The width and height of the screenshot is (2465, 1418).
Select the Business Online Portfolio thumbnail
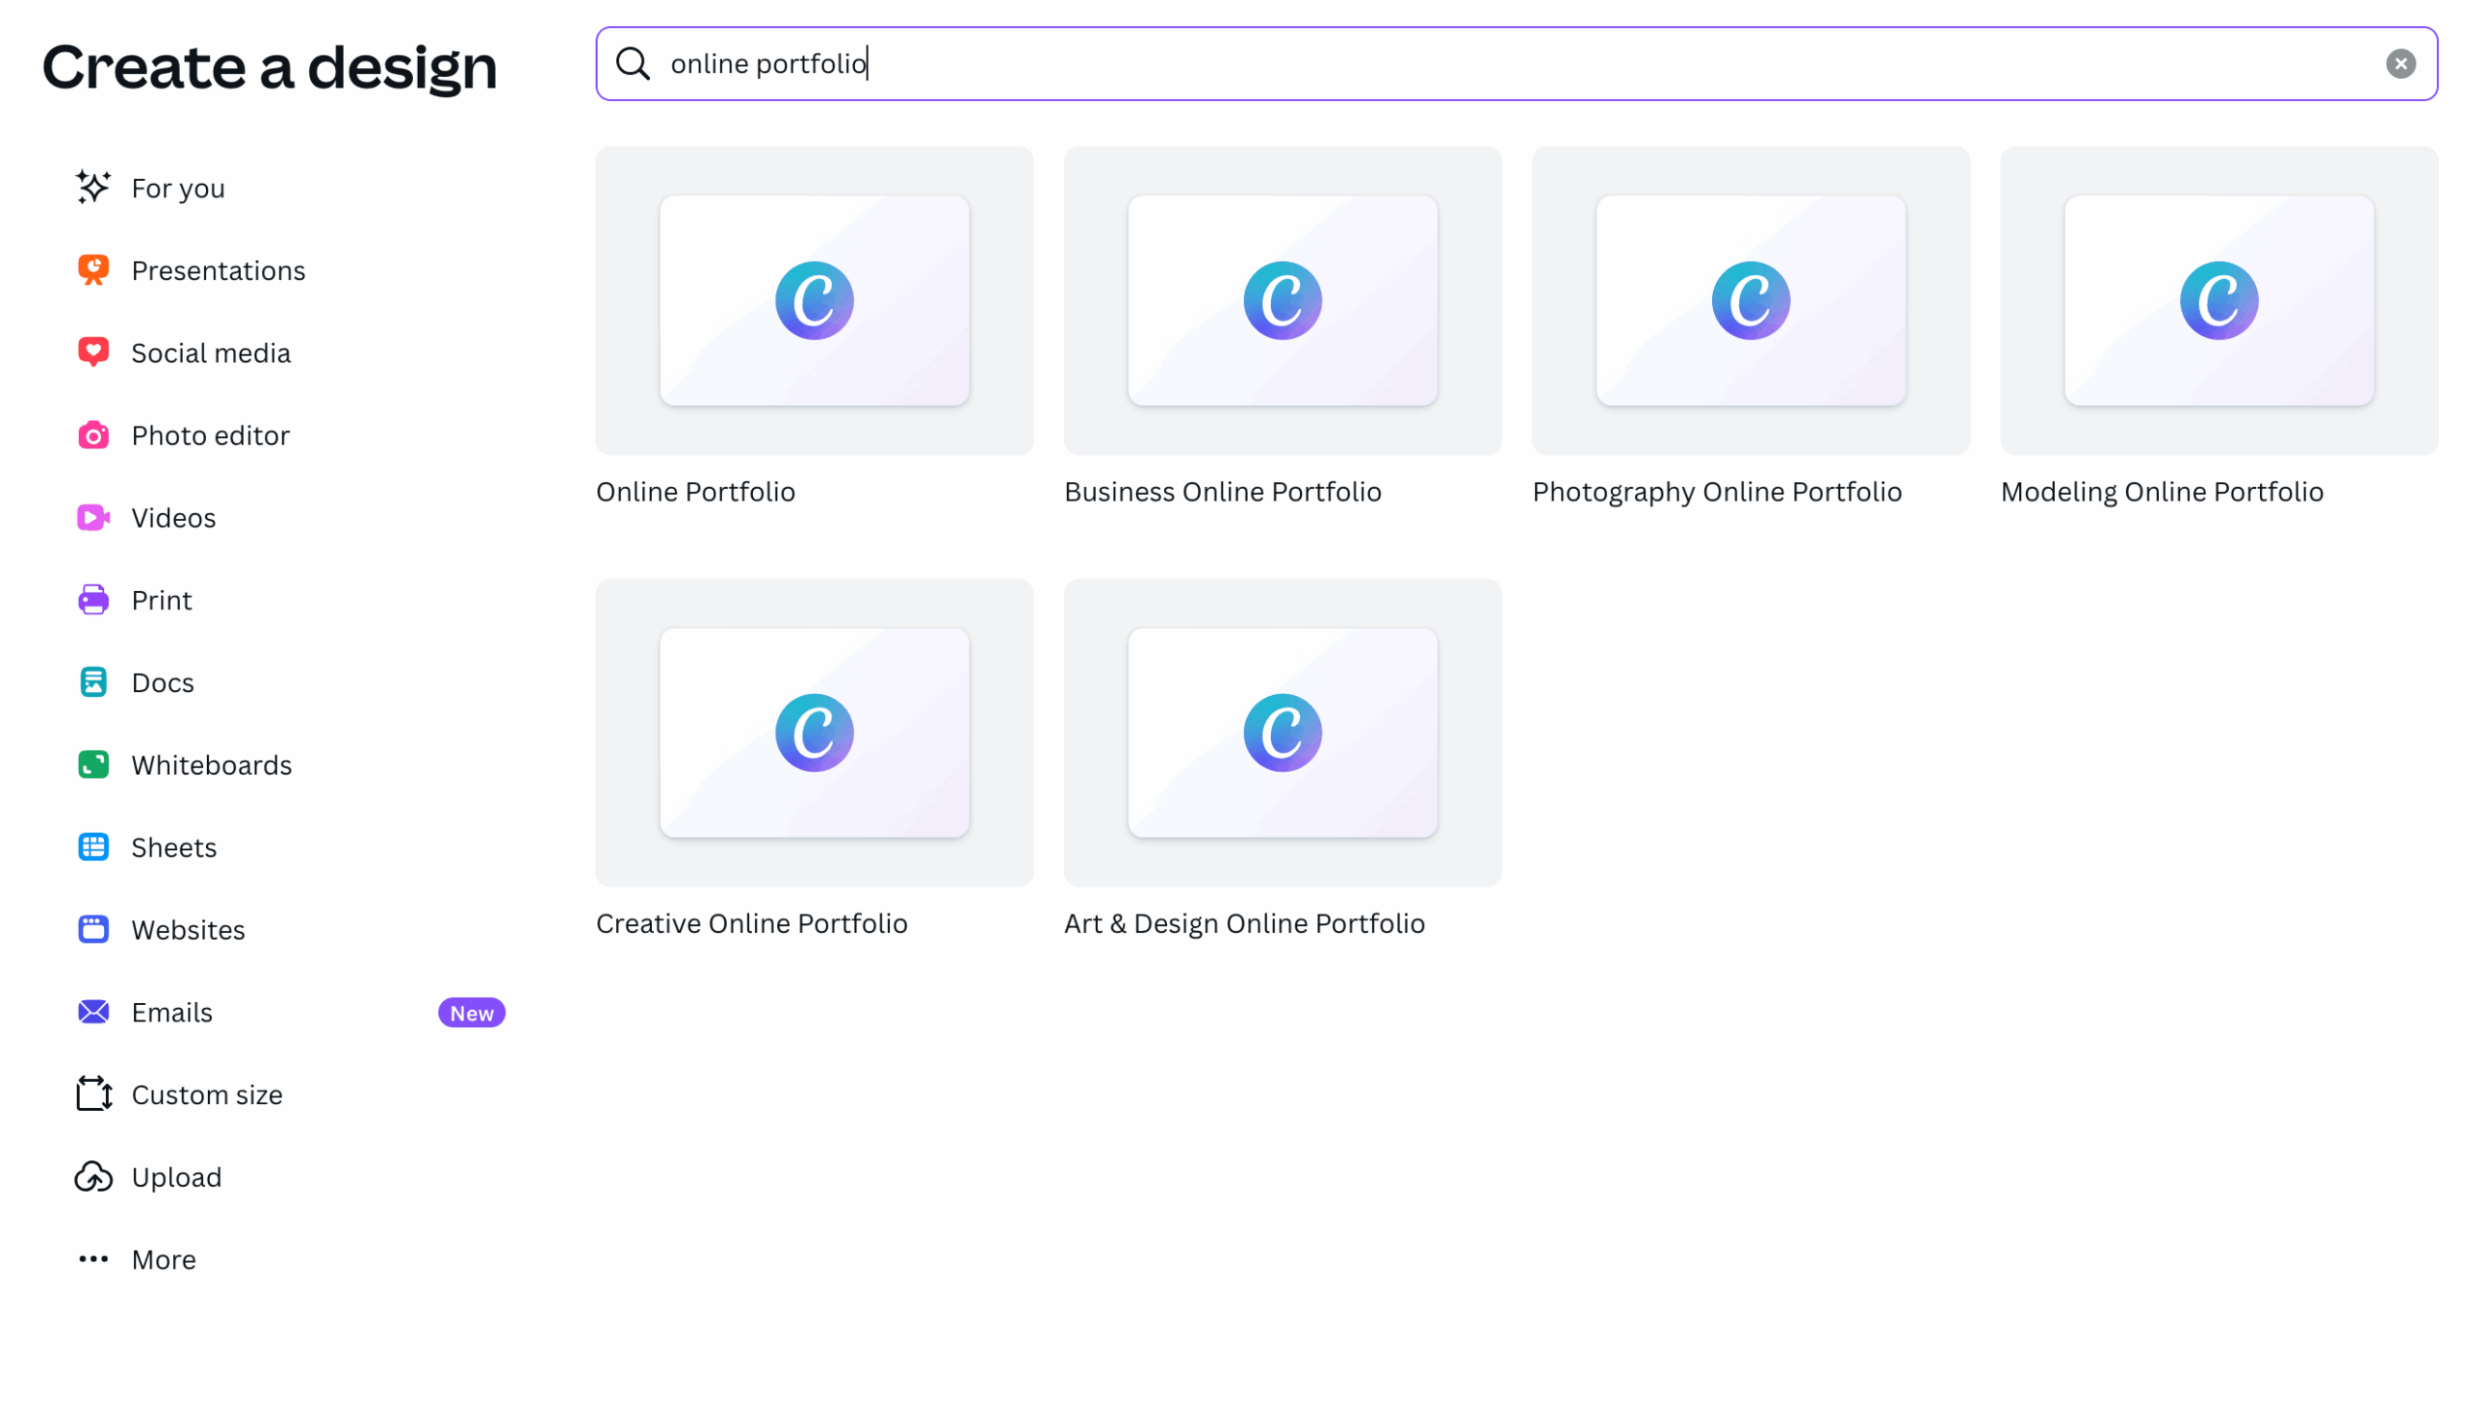point(1282,301)
